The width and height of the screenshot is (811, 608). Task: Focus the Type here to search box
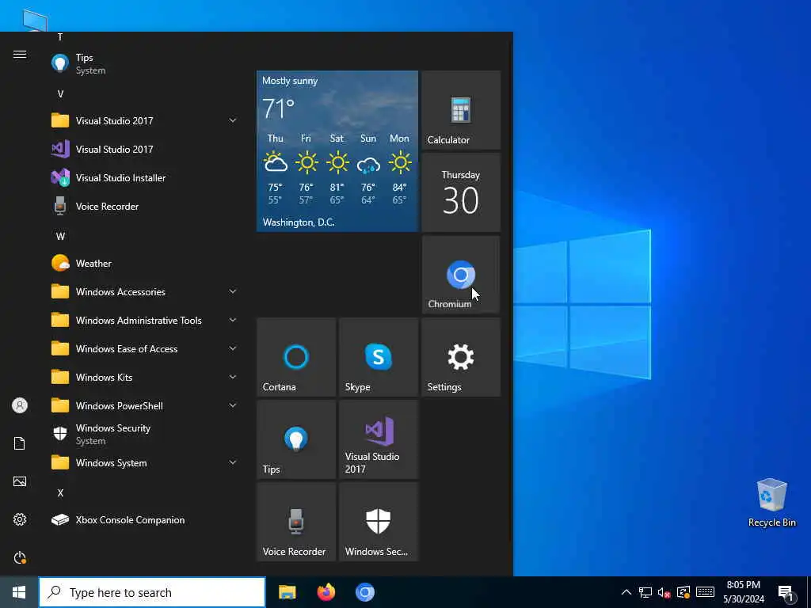tap(152, 592)
